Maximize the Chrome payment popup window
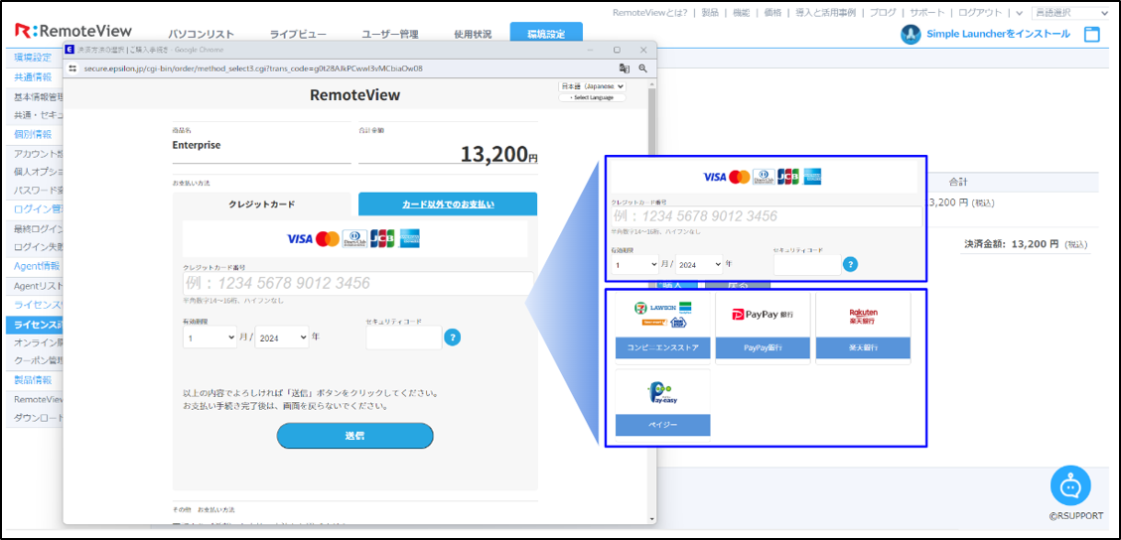 tap(617, 50)
